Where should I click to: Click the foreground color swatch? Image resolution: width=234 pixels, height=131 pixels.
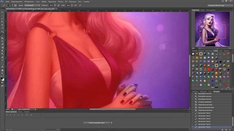[1, 79]
